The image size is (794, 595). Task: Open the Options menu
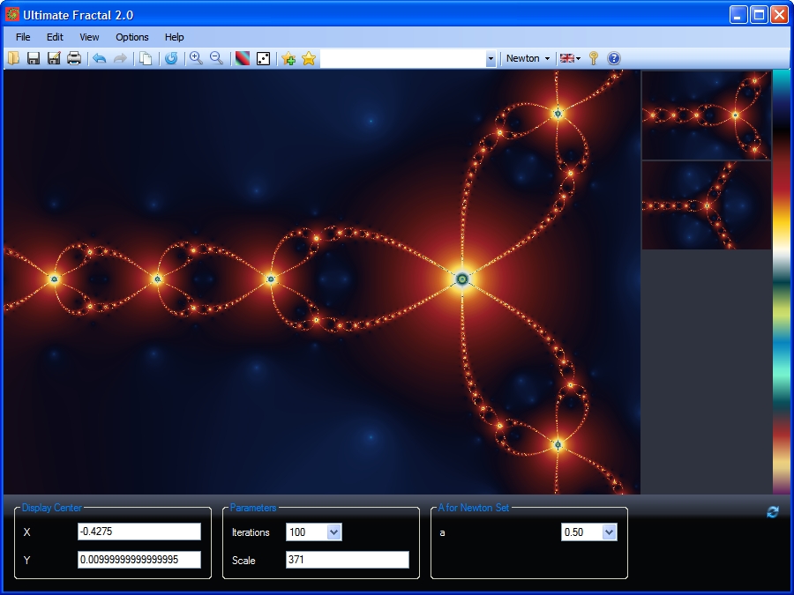coord(132,37)
